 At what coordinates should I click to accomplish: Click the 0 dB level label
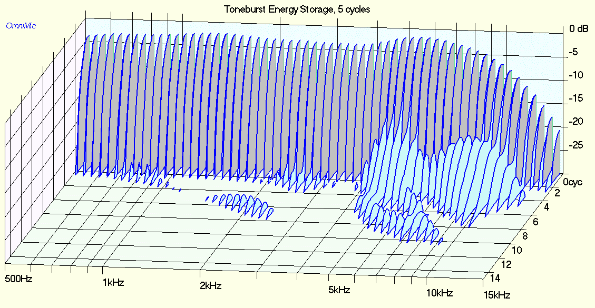578,30
